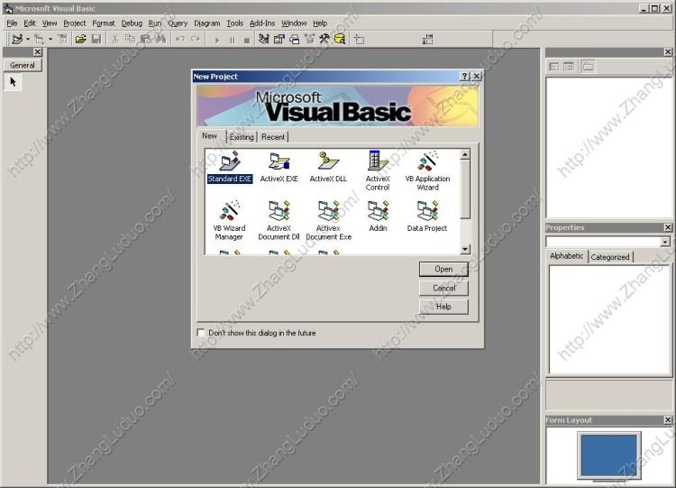Click the Cut scissors toolbar icon
Screen dimensions: 676x488
point(114,40)
